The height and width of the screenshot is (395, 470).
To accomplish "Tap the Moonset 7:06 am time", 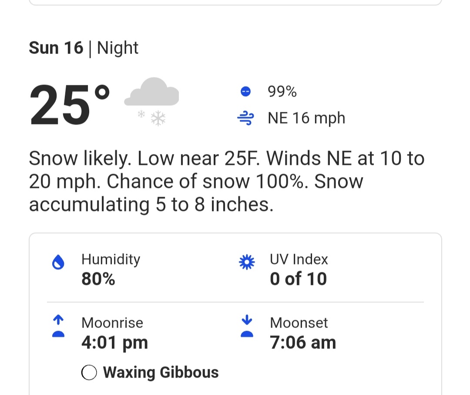I will pyautogui.click(x=303, y=342).
